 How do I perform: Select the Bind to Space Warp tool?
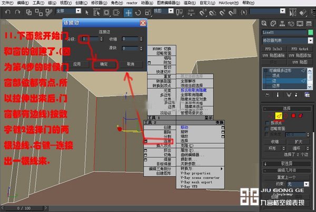[49, 13]
